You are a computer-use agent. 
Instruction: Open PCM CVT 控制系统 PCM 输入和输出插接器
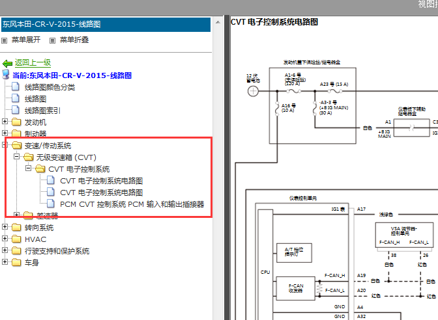coord(132,204)
